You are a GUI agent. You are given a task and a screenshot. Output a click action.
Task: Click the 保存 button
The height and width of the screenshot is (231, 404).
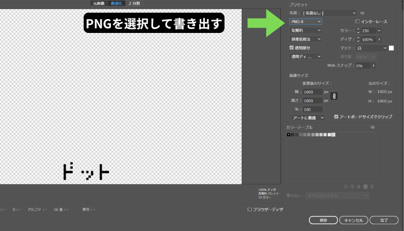click(x=323, y=220)
